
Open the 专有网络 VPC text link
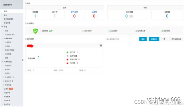point(10,77)
